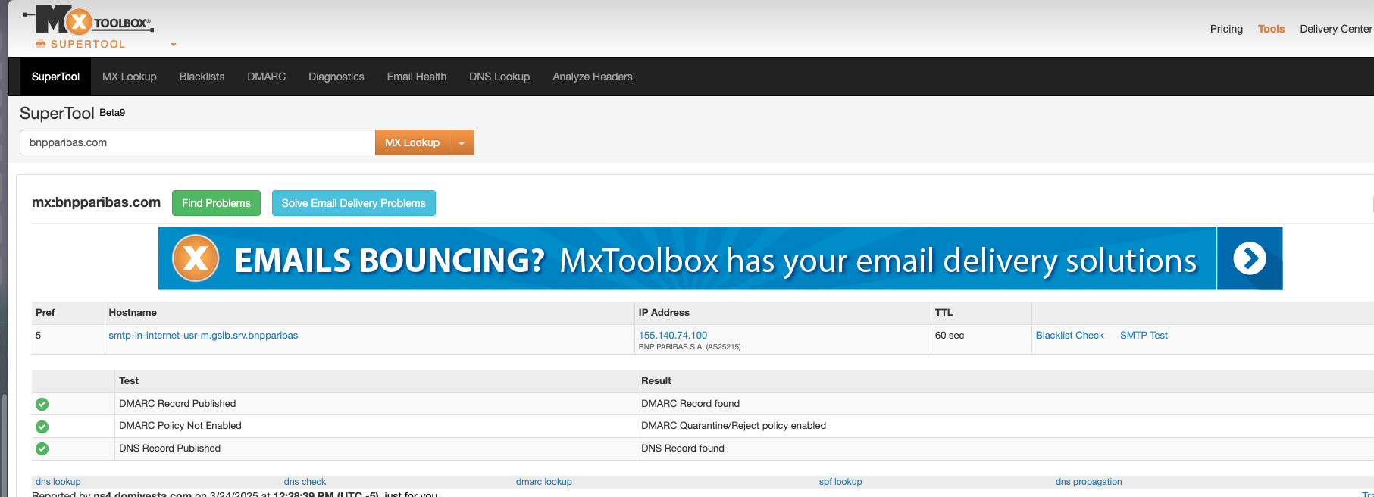Click the MxToolbox logo

88,20
